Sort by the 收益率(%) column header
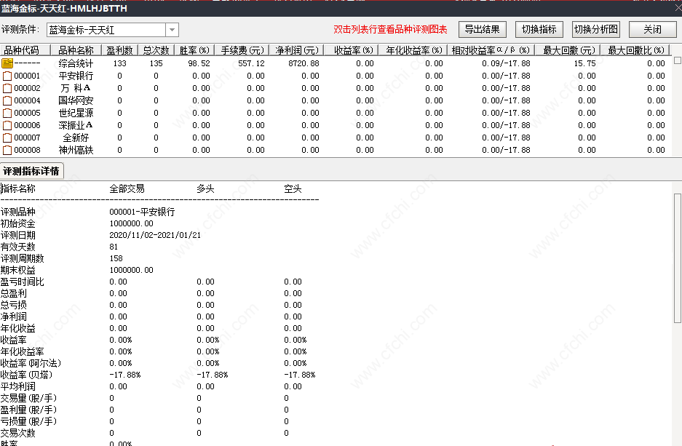Image resolution: width=682 pixels, height=446 pixels. (x=352, y=50)
